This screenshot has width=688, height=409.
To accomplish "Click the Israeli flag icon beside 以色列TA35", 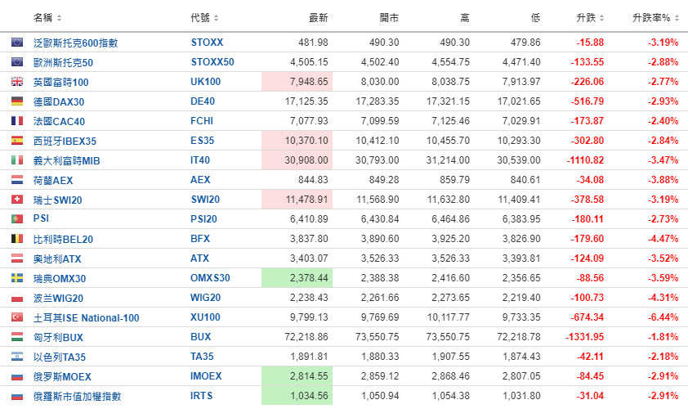I will (x=17, y=357).
